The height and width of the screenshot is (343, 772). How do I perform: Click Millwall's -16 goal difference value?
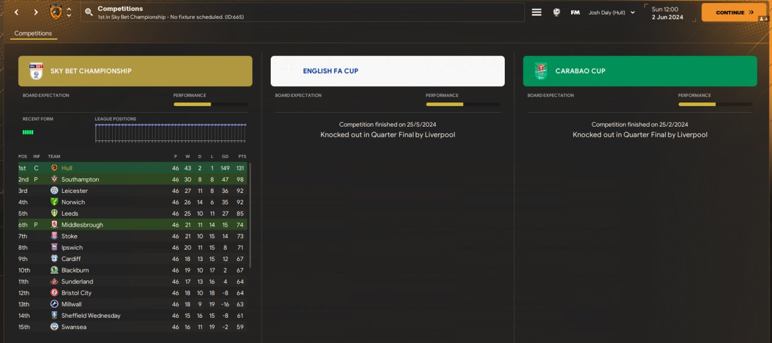coord(224,304)
